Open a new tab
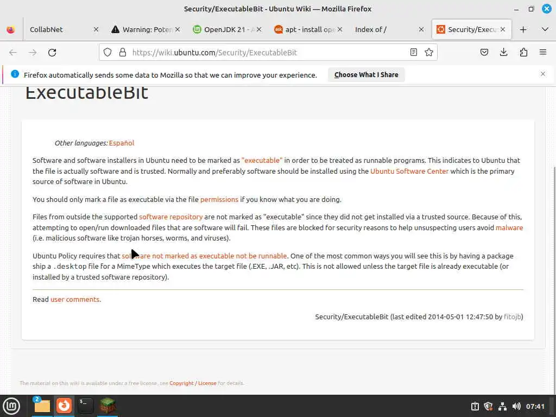The width and height of the screenshot is (556, 417). (523, 29)
